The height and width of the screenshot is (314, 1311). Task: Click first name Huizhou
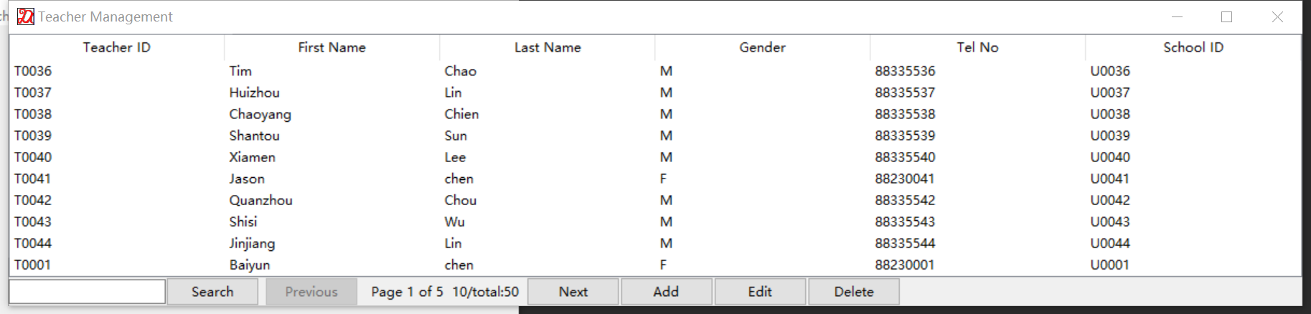(255, 92)
